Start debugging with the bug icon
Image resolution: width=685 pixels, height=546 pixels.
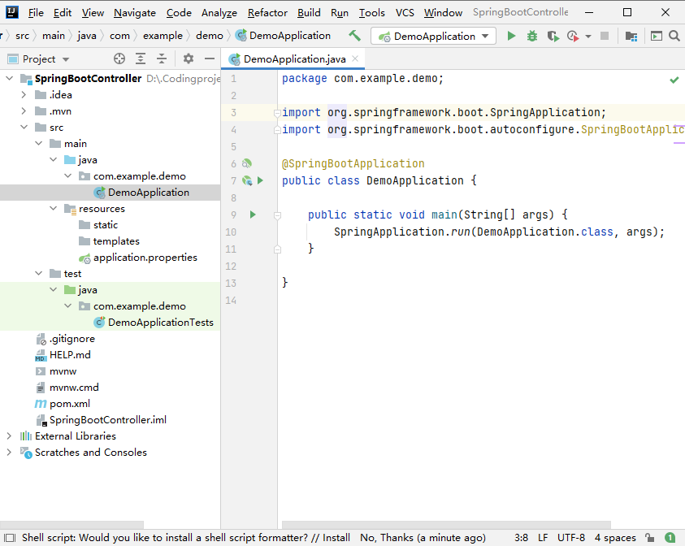532,36
